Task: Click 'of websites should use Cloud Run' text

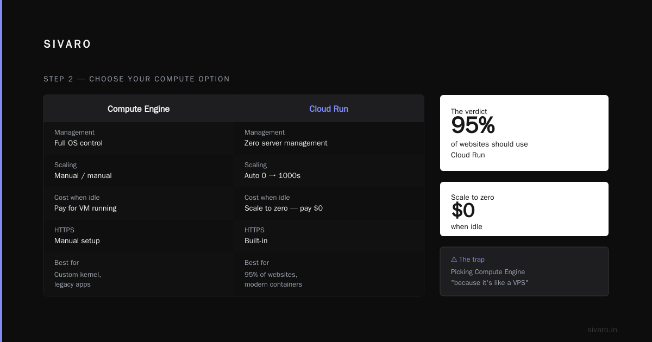Action: pos(490,150)
